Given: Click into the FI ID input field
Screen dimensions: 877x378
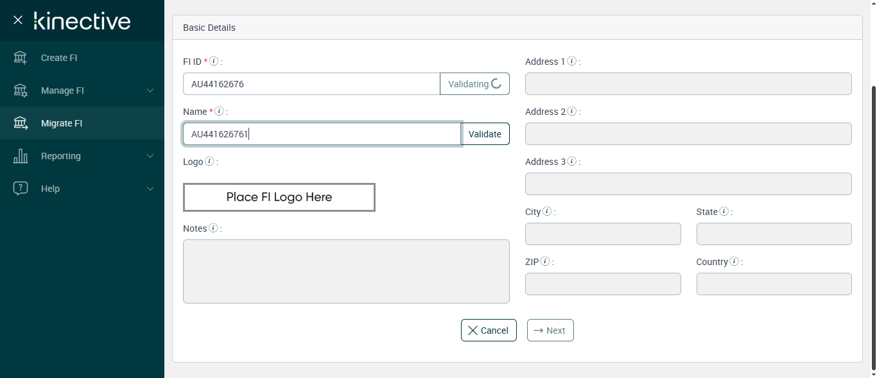Looking at the screenshot, I should click(311, 84).
